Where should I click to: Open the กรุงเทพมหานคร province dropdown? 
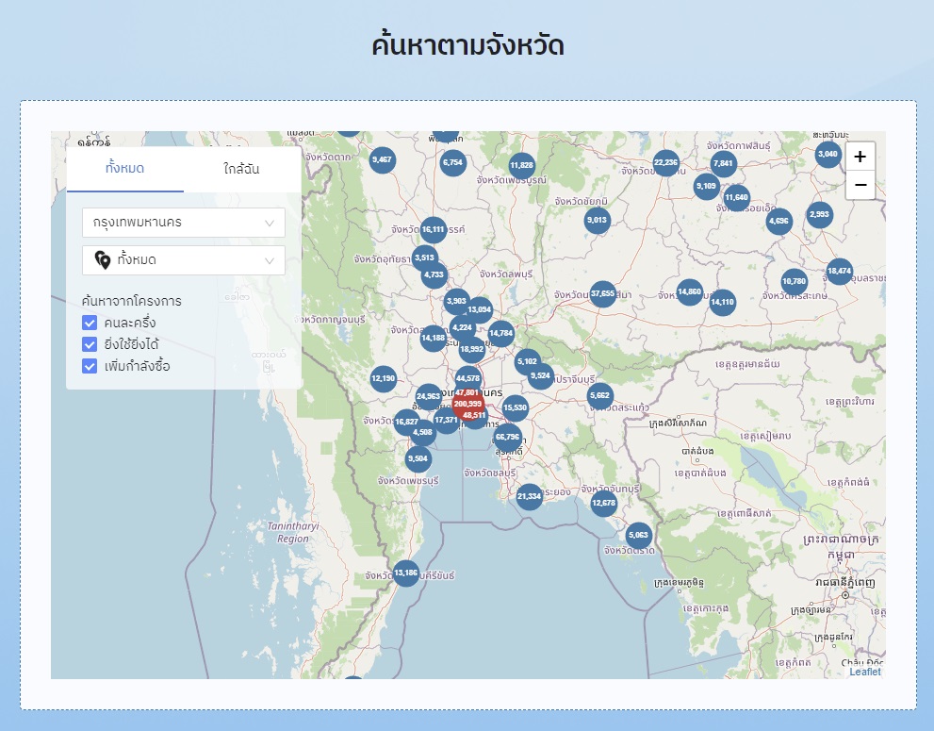[184, 223]
